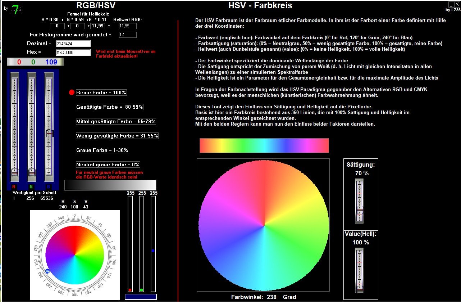Click the green 7 logo icon
461x302 pixels.
[x=16, y=9]
